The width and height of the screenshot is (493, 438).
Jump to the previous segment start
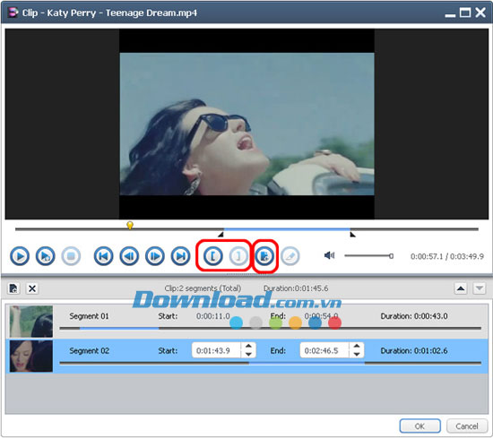click(103, 256)
